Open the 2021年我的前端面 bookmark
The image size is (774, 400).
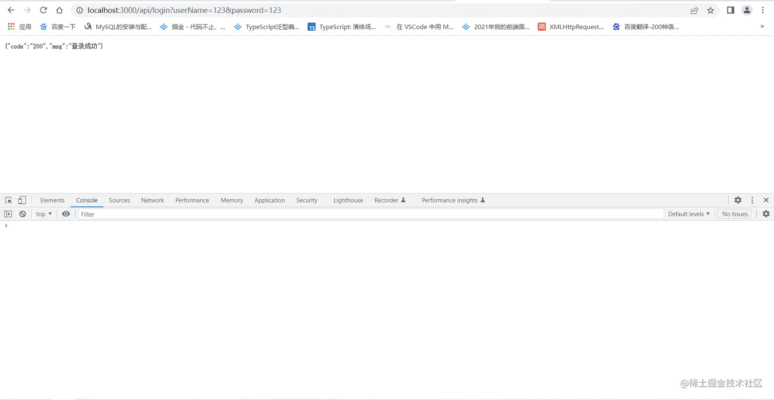pos(496,27)
